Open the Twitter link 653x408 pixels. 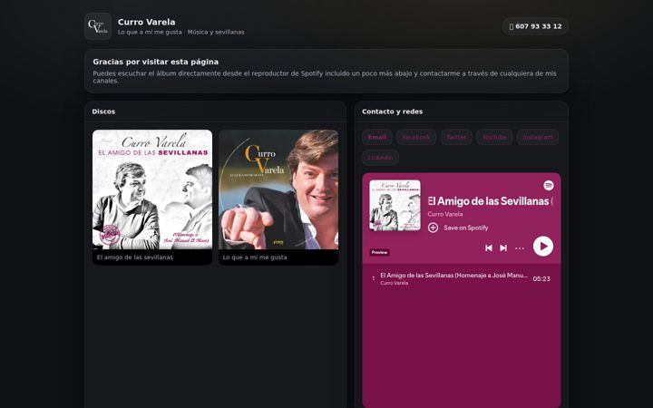coord(456,137)
